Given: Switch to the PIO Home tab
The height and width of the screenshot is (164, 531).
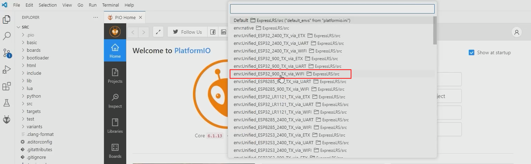Looking at the screenshot, I should pyautogui.click(x=125, y=17).
